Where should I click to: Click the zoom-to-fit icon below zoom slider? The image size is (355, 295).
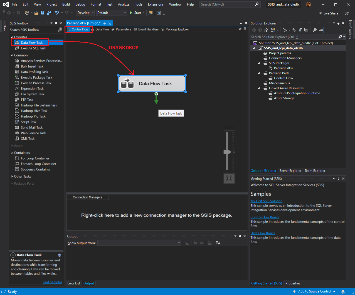(229, 178)
